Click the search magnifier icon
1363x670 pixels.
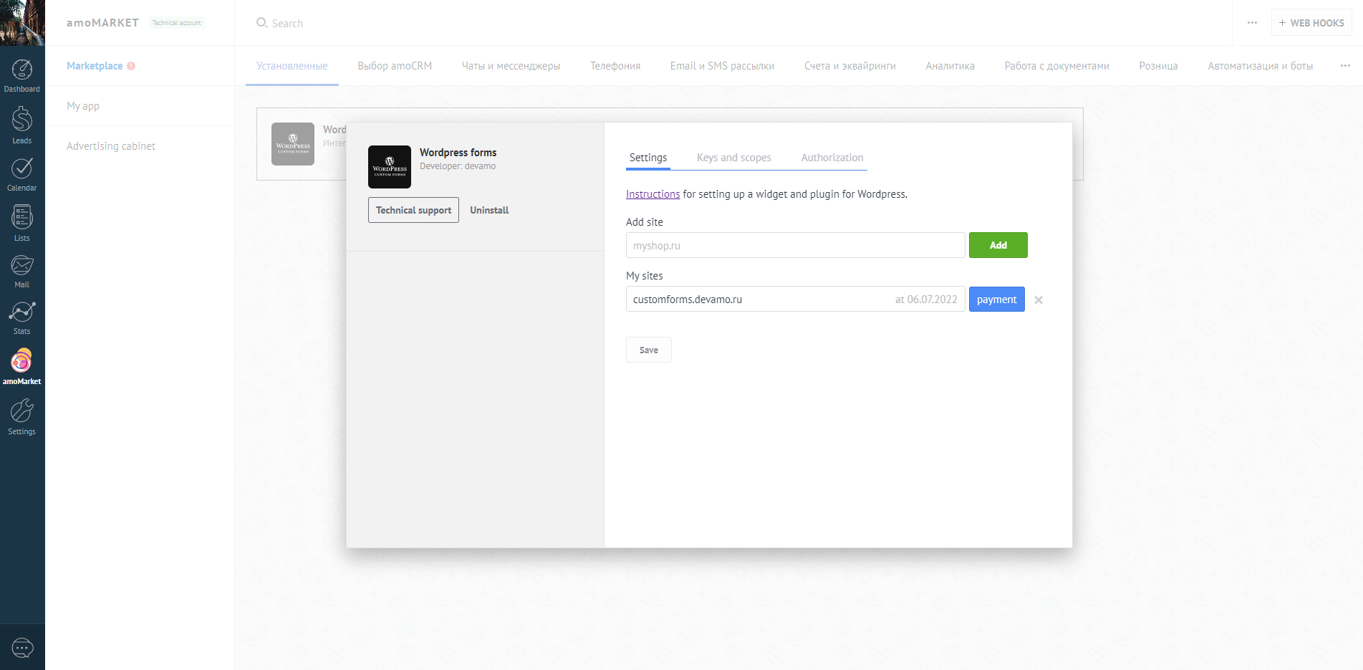pos(261,23)
